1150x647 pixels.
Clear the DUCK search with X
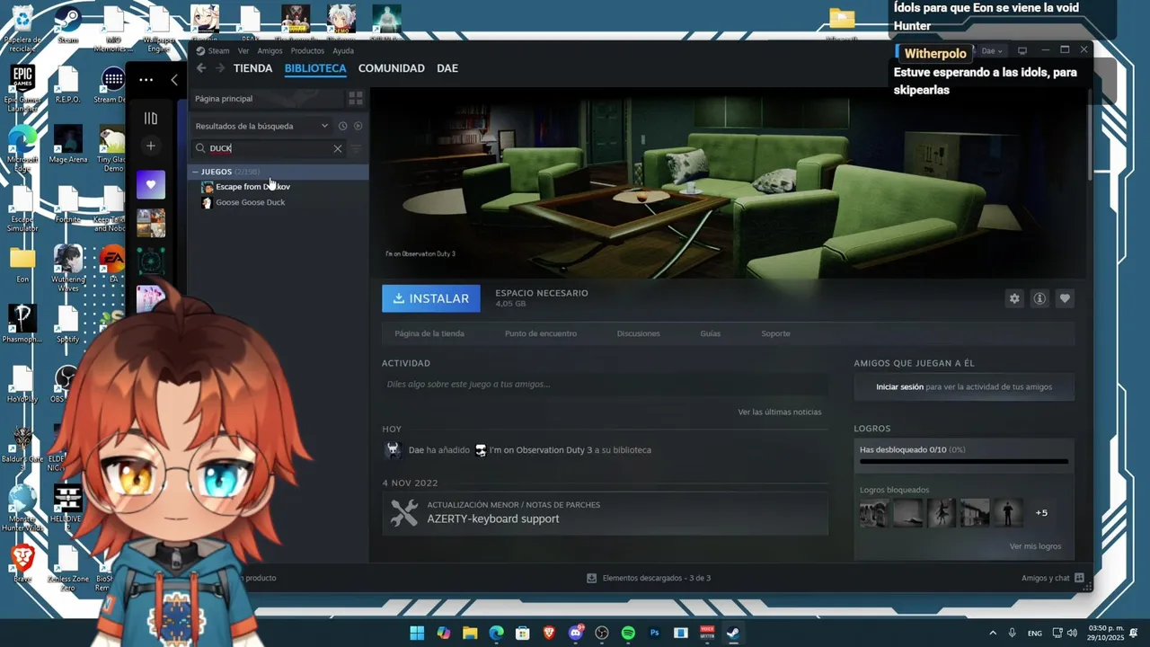(338, 148)
